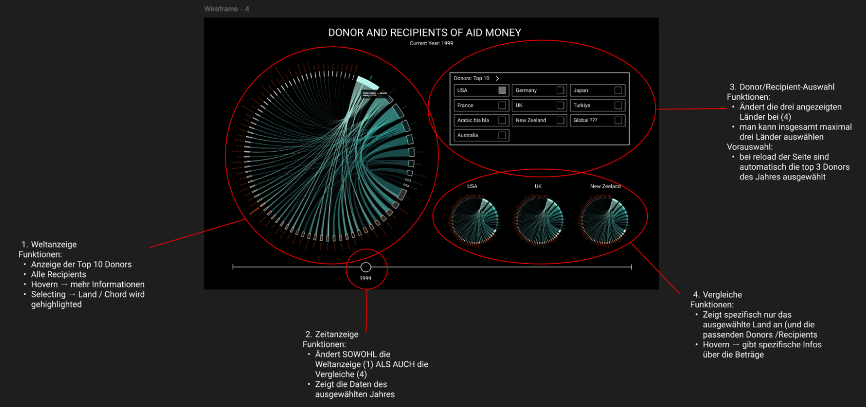Click the Donor and Recipients title text
Viewport: 866px width, 407px height.
click(424, 33)
